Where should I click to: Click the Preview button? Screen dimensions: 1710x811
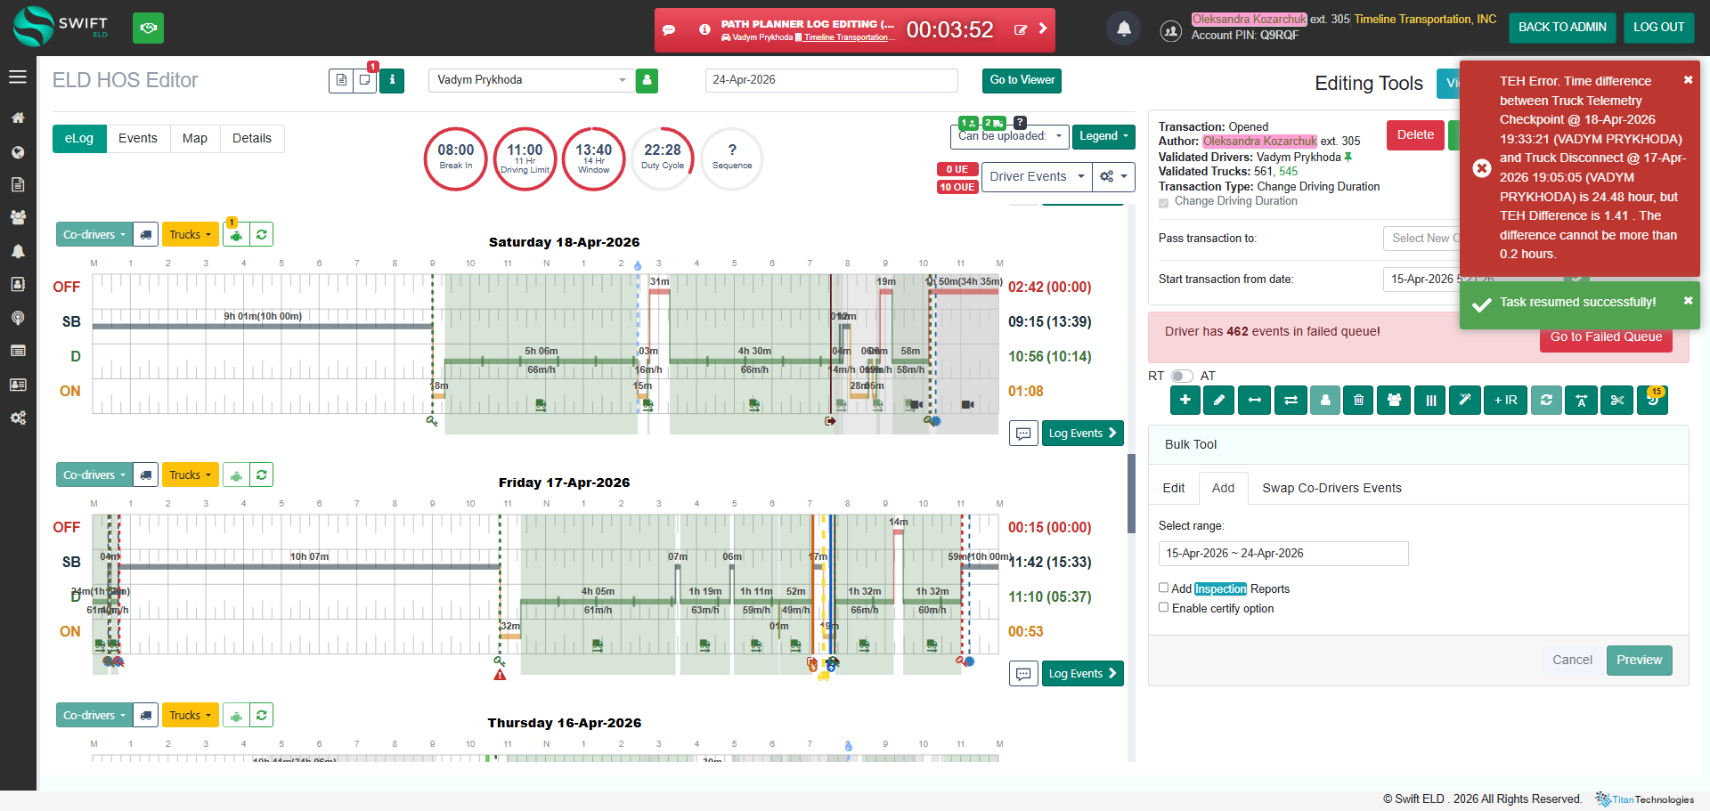(1639, 661)
